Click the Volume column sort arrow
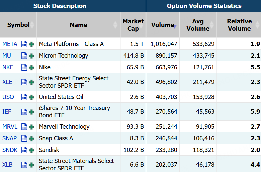Image resolution: width=261 pixels, height=172 pixels. point(175,26)
